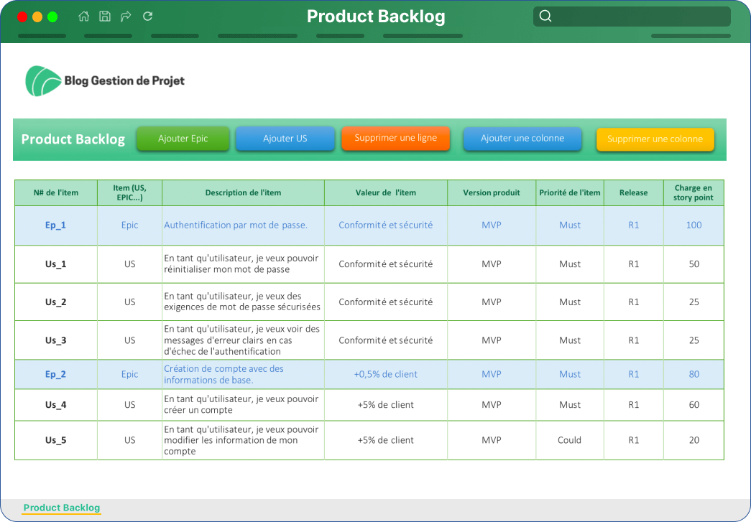Click Supprimer une colonne button

655,139
